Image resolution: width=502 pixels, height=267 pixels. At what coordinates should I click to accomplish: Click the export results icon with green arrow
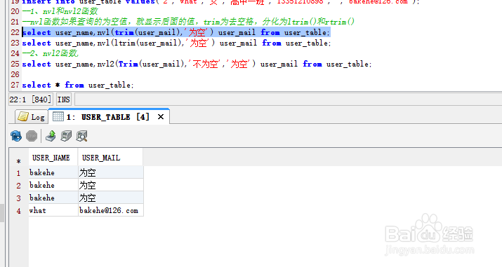pyautogui.click(x=51, y=136)
